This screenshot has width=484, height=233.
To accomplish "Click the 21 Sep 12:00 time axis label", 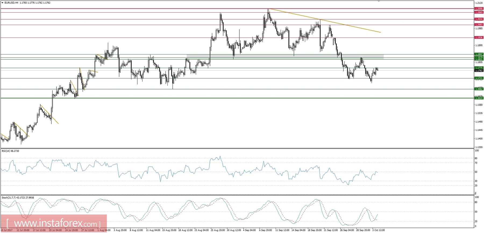I will 330,230.
